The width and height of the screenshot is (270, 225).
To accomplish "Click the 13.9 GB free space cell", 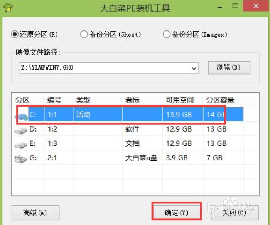I will [179, 115].
